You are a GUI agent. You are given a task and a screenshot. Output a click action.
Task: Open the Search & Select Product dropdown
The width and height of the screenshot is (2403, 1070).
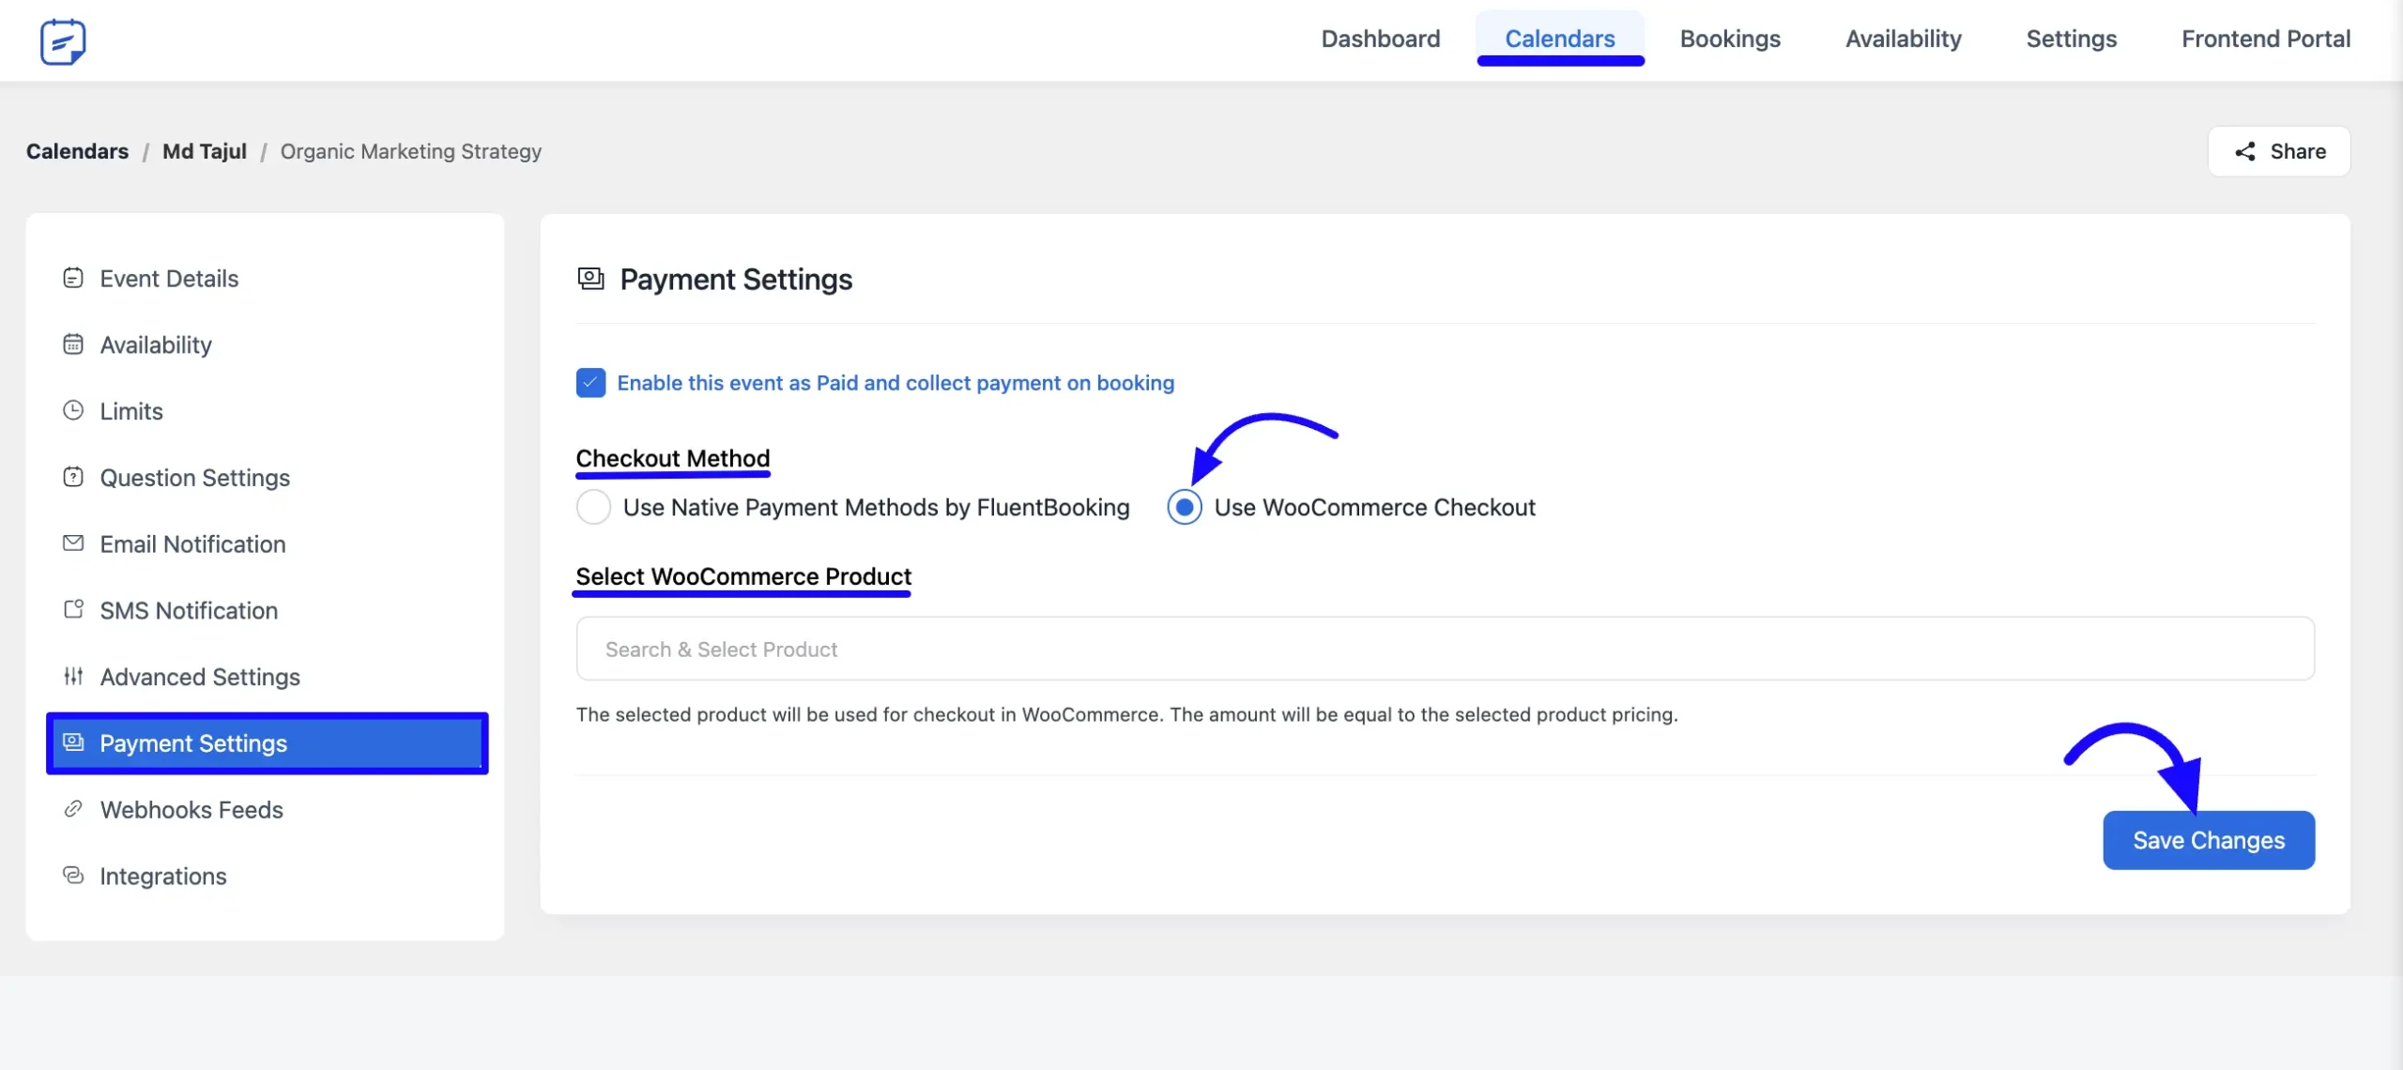pyautogui.click(x=1446, y=649)
